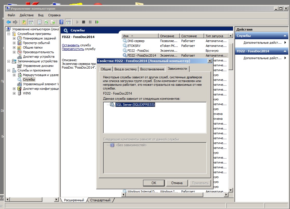Click the tree pane horizontal scroll-right arrow

[57, 199]
